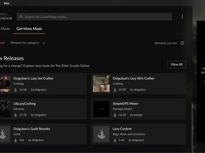Open the Mods tab

tap(5, 29)
